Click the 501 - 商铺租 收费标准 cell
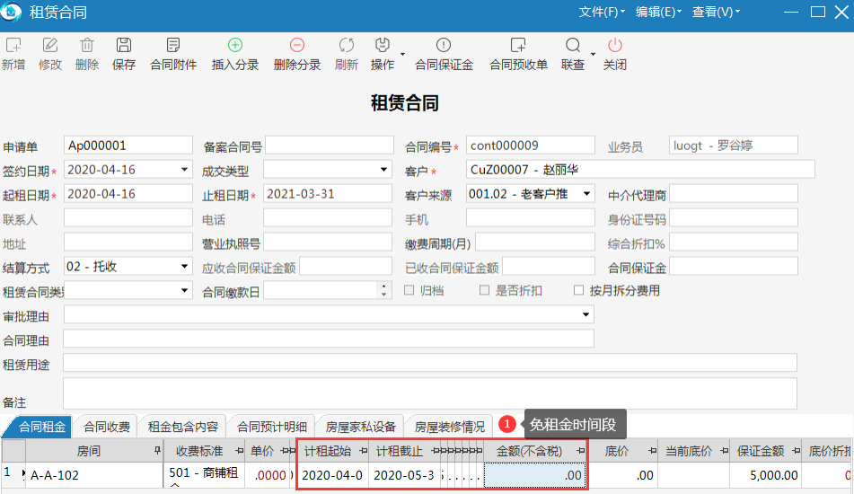This screenshot has height=494, width=854. (x=204, y=475)
